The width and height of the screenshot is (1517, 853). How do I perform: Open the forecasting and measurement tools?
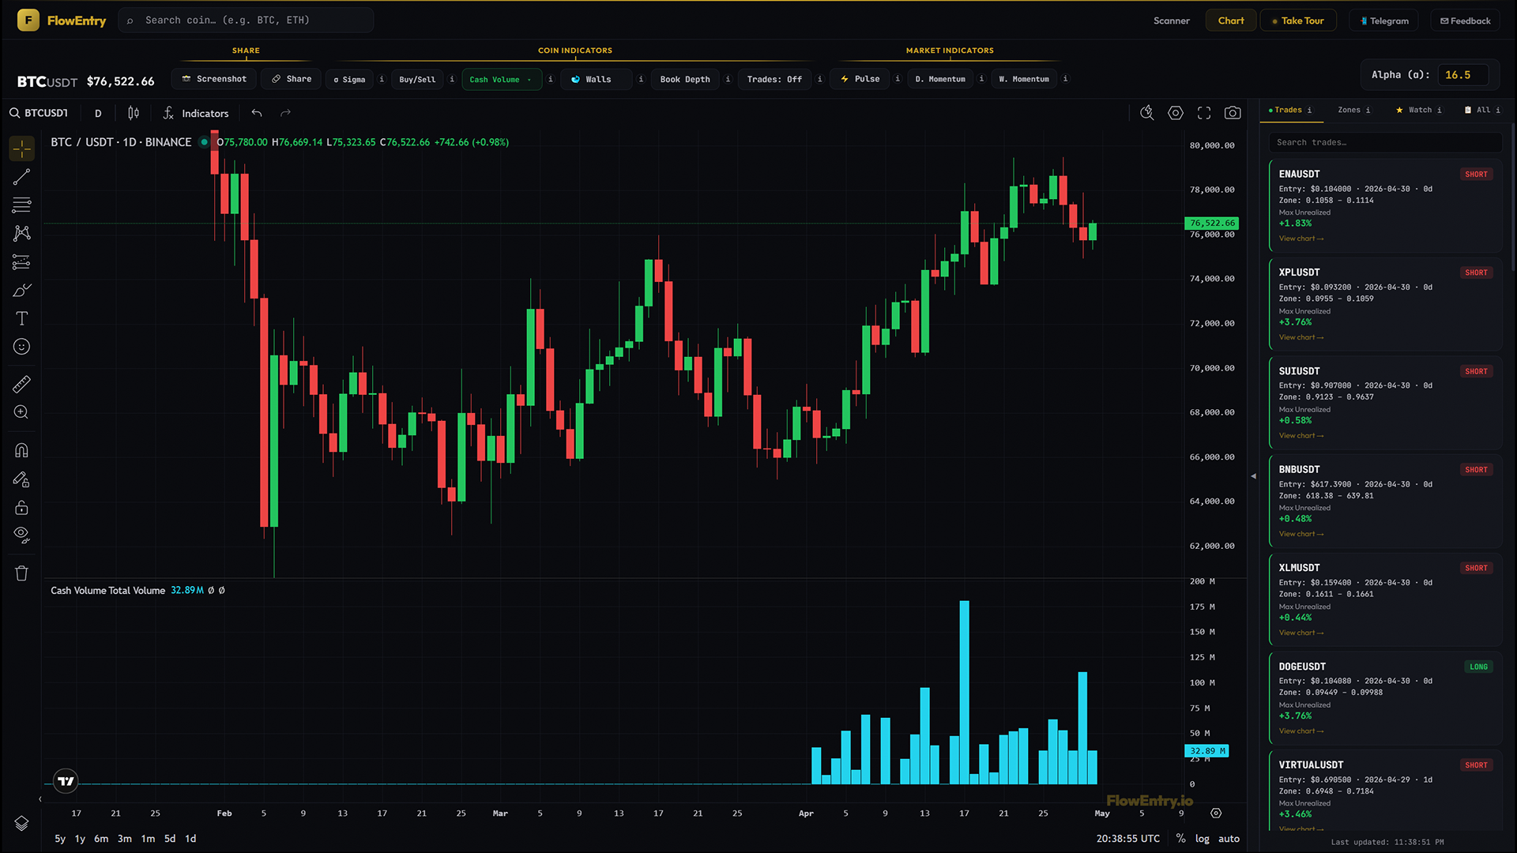coord(21,261)
